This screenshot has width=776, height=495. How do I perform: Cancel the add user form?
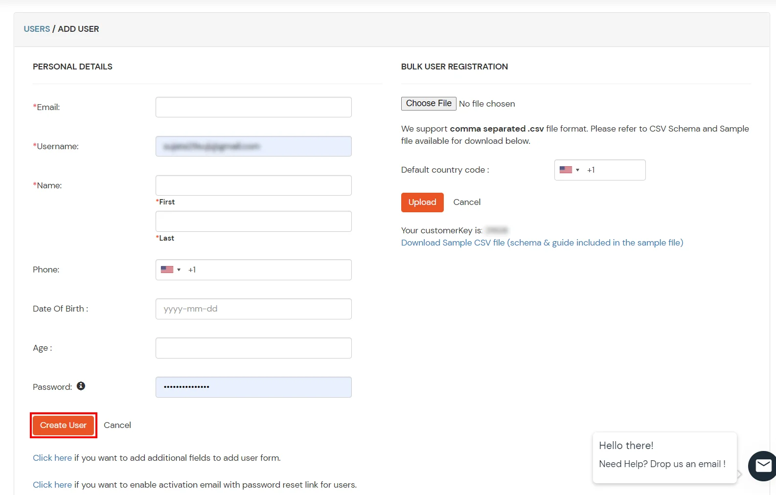pyautogui.click(x=117, y=425)
